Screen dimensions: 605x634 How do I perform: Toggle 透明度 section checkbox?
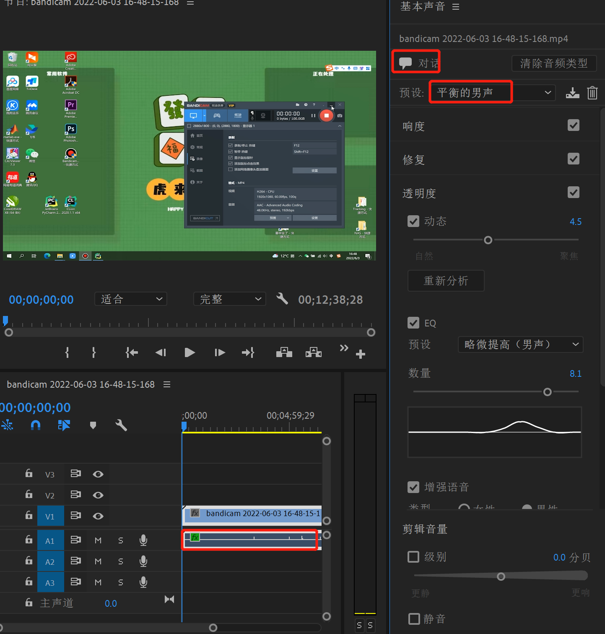click(574, 192)
